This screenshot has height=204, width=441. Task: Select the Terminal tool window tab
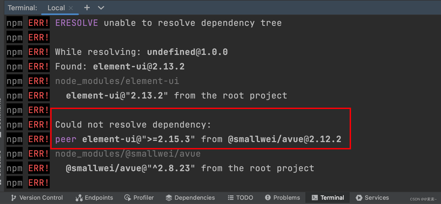pyautogui.click(x=328, y=198)
